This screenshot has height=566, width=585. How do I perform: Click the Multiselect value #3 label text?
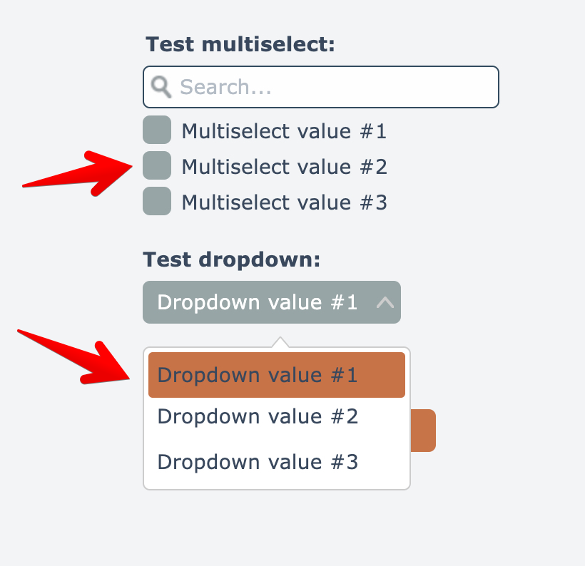[x=284, y=202]
